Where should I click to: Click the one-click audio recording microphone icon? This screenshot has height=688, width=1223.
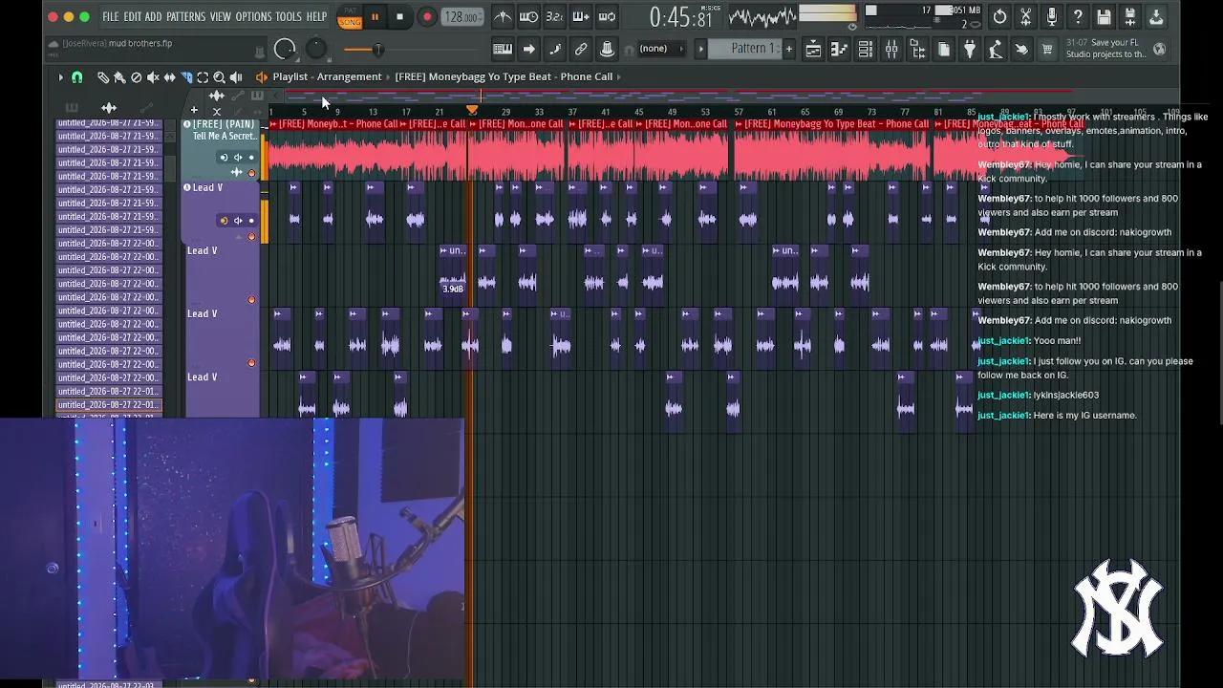[x=1052, y=17]
